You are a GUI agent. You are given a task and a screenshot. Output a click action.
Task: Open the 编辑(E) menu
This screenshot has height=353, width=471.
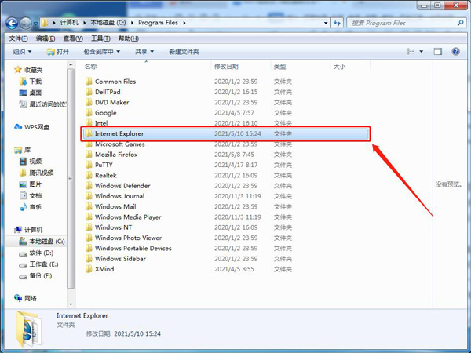click(x=46, y=38)
